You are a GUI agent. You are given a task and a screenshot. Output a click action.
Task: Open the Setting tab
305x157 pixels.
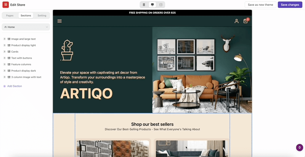point(42,16)
